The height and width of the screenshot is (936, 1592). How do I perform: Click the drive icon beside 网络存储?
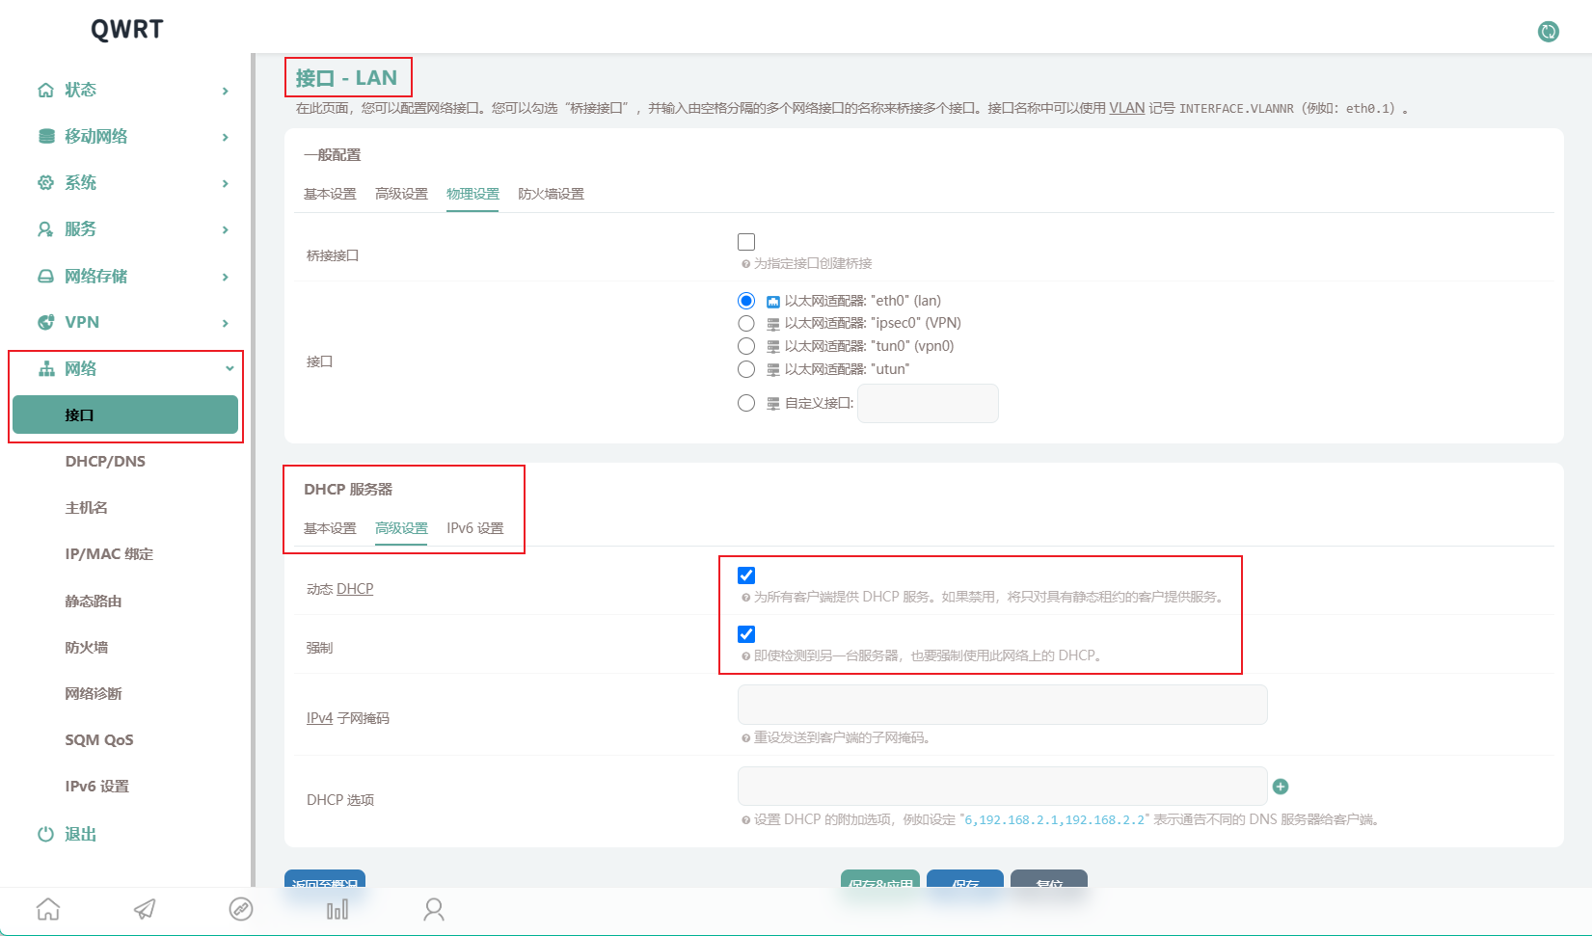45,276
